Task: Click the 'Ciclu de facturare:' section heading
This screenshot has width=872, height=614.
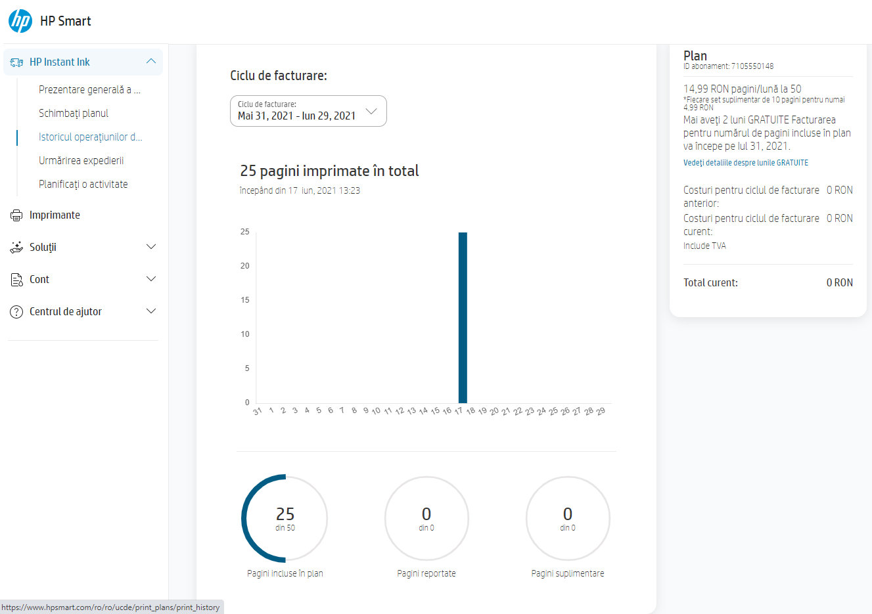Action: point(279,76)
